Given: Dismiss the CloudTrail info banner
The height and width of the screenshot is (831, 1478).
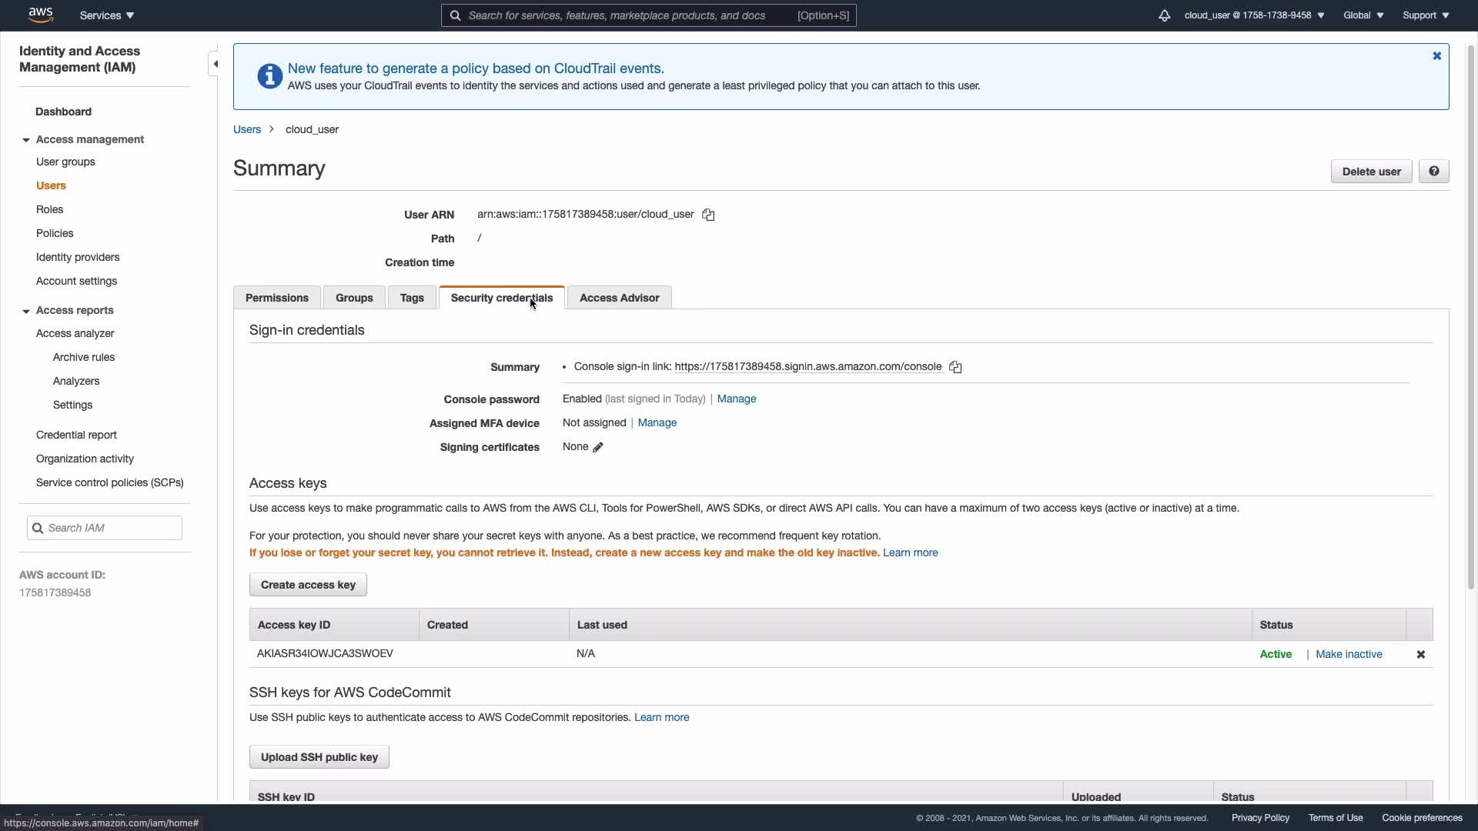Looking at the screenshot, I should 1436,56.
